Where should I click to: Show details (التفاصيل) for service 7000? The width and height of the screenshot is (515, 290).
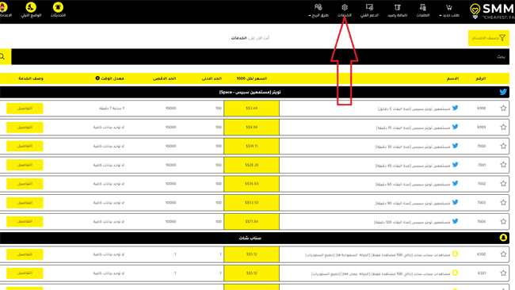[25, 146]
